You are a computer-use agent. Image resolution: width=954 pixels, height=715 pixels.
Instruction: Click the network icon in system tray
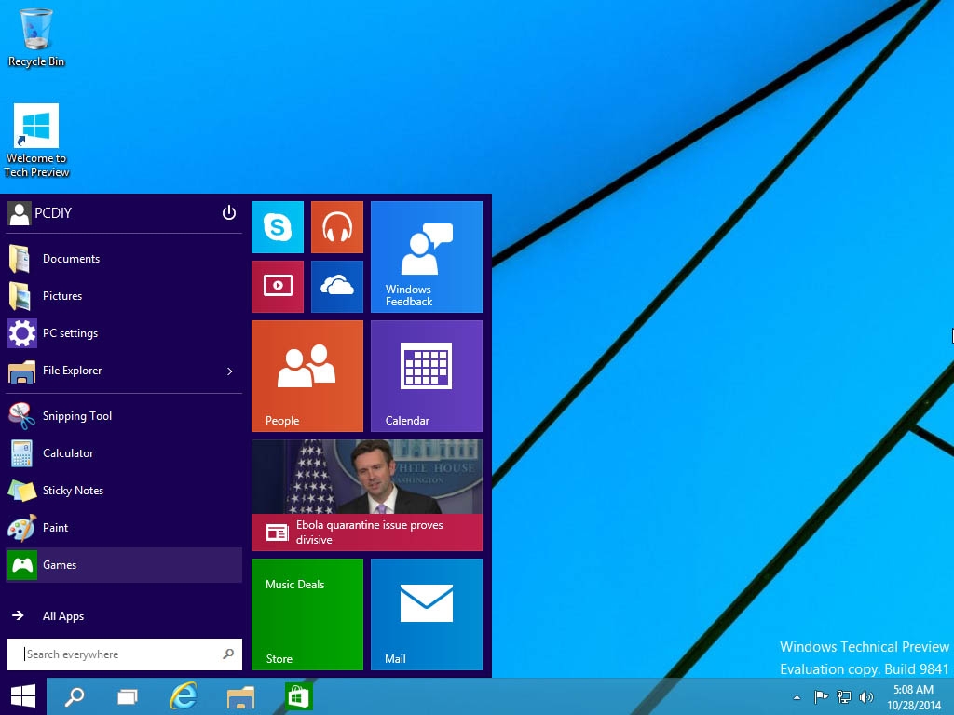(844, 696)
